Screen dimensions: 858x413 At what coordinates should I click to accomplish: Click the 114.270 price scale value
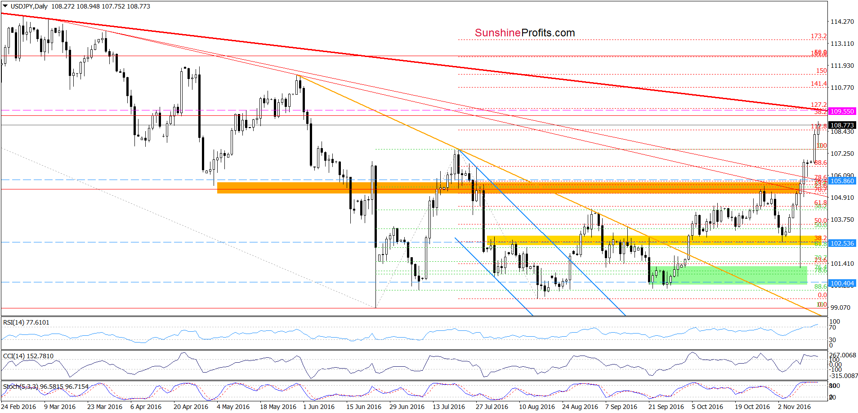(x=842, y=22)
